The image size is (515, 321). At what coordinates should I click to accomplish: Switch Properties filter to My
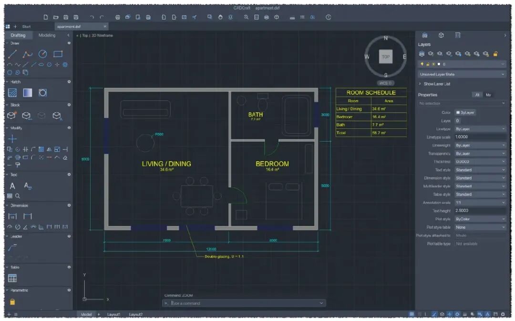click(488, 95)
